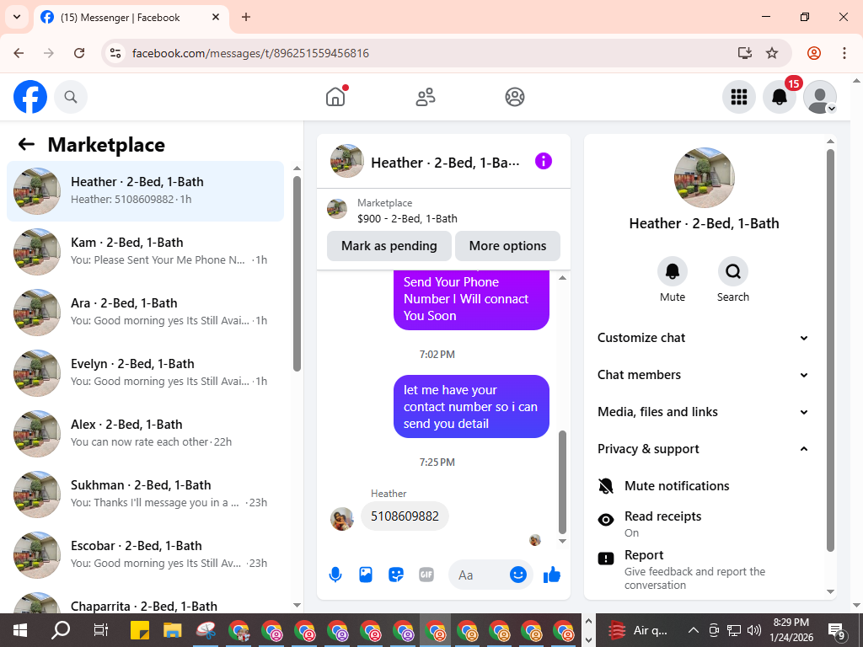Open Windows taskbar search
The width and height of the screenshot is (863, 647).
pos(61,630)
